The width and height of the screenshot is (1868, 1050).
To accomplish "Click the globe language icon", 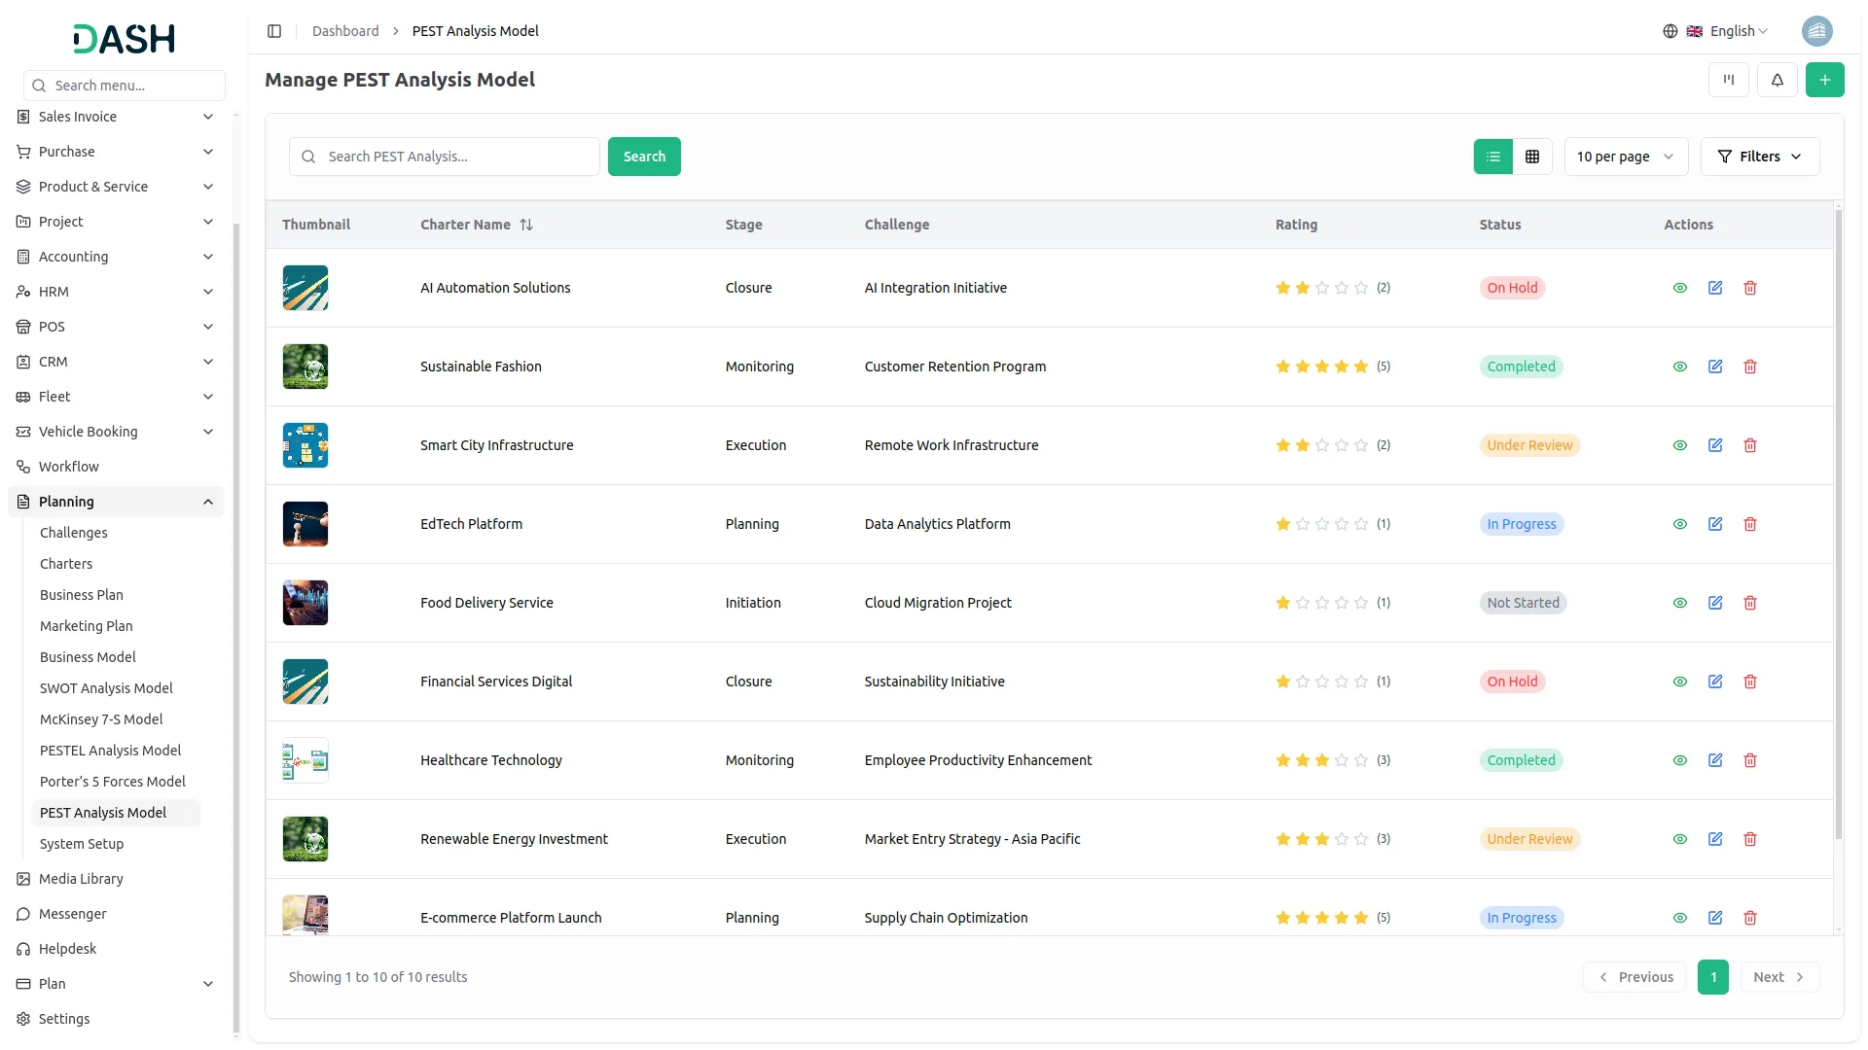I will tap(1670, 30).
